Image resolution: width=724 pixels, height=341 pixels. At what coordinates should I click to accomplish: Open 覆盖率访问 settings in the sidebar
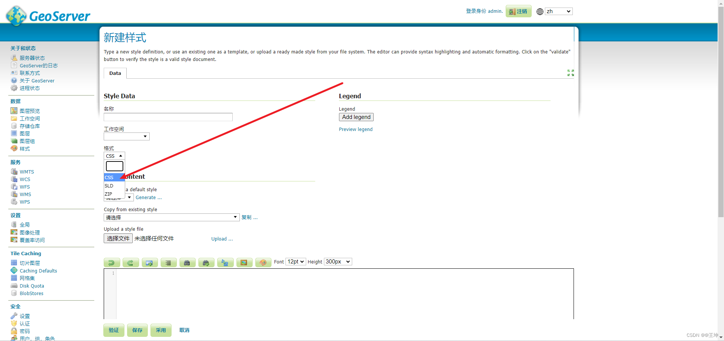pyautogui.click(x=32, y=240)
